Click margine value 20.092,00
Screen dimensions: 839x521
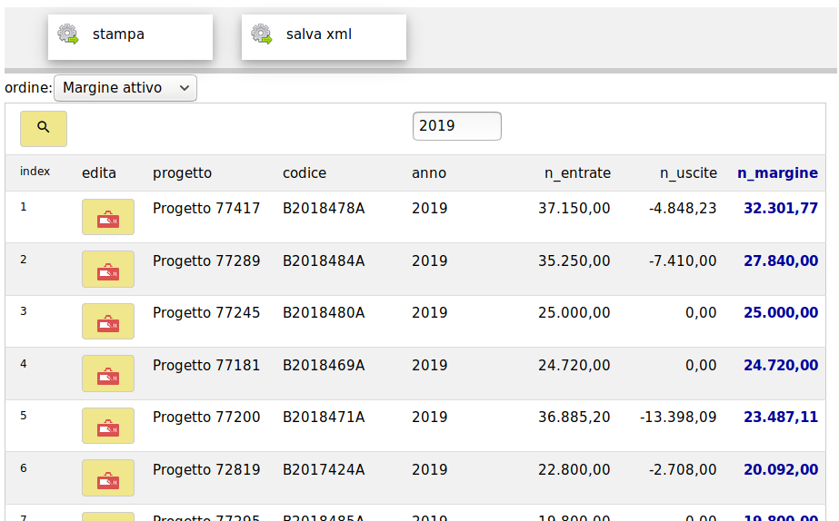tap(781, 469)
